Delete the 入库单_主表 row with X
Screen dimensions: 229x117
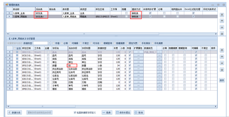pyautogui.click(x=9, y=13)
